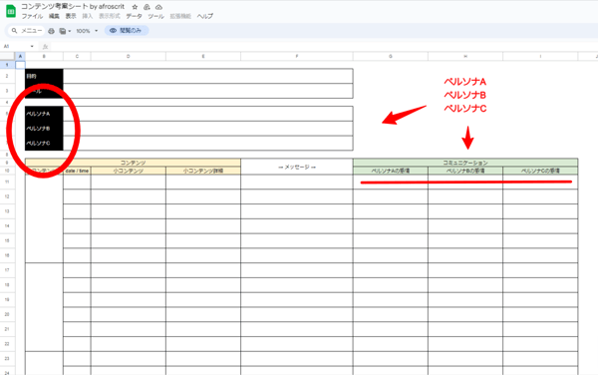The height and width of the screenshot is (375, 598).
Task: Click the document title コンテンツ考案シート
Action: pyautogui.click(x=73, y=7)
